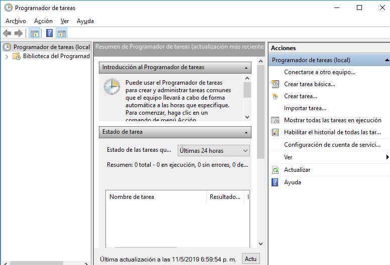Click the Crear tarea icon
Image resolution: width=390 pixels, height=265 pixels.
(275, 96)
